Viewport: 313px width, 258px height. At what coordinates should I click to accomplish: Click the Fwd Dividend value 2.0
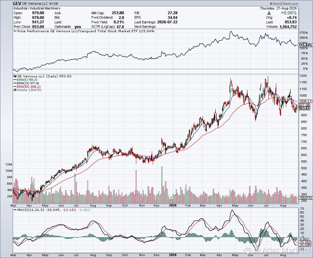(121, 18)
